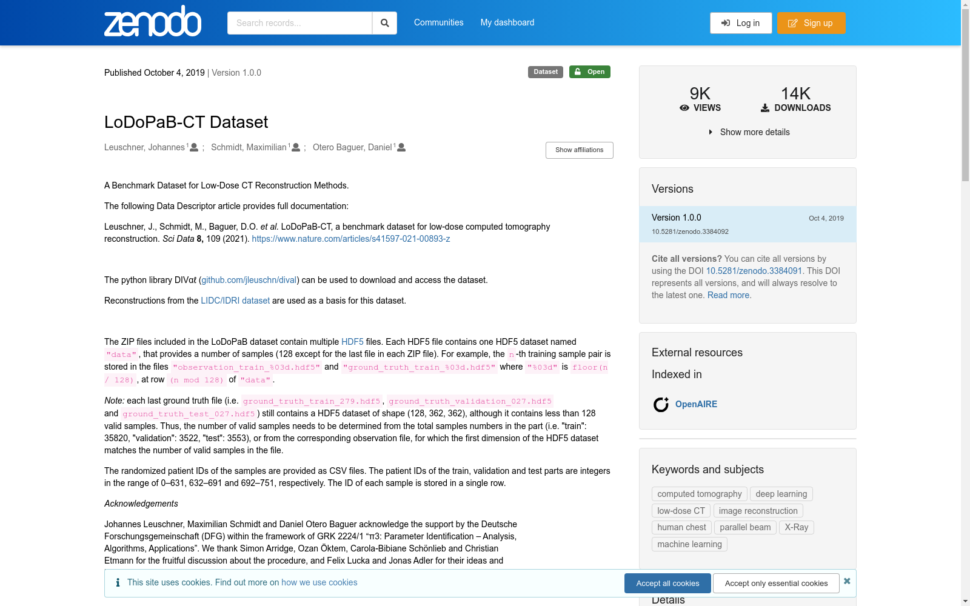This screenshot has width=970, height=606.
Task: Close the cookie banner with the X
Action: coord(847,581)
